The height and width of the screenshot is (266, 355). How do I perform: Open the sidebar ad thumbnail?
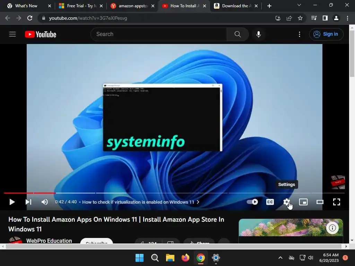tap(291, 227)
